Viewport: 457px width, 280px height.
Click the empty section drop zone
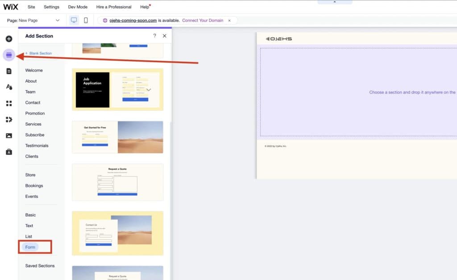[358, 92]
